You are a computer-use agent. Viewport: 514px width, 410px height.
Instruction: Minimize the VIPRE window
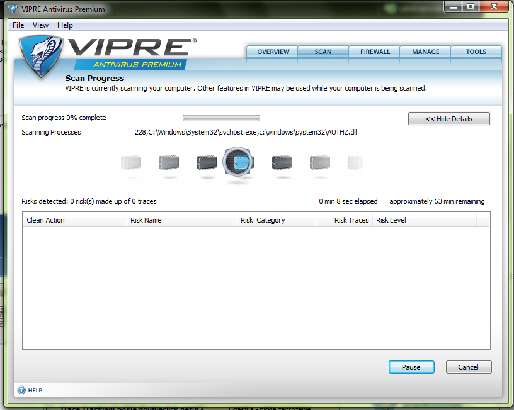coord(454,7)
